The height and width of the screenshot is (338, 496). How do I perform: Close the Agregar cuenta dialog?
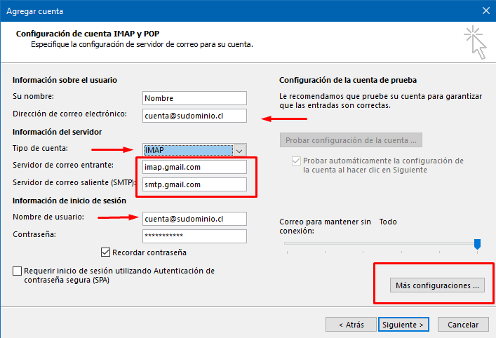click(486, 11)
